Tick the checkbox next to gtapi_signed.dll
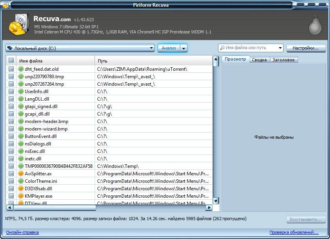The height and width of the screenshot is (239, 330). coord(11,107)
